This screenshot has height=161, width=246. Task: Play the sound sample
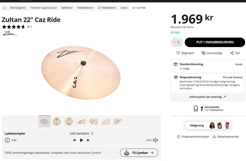point(81,140)
